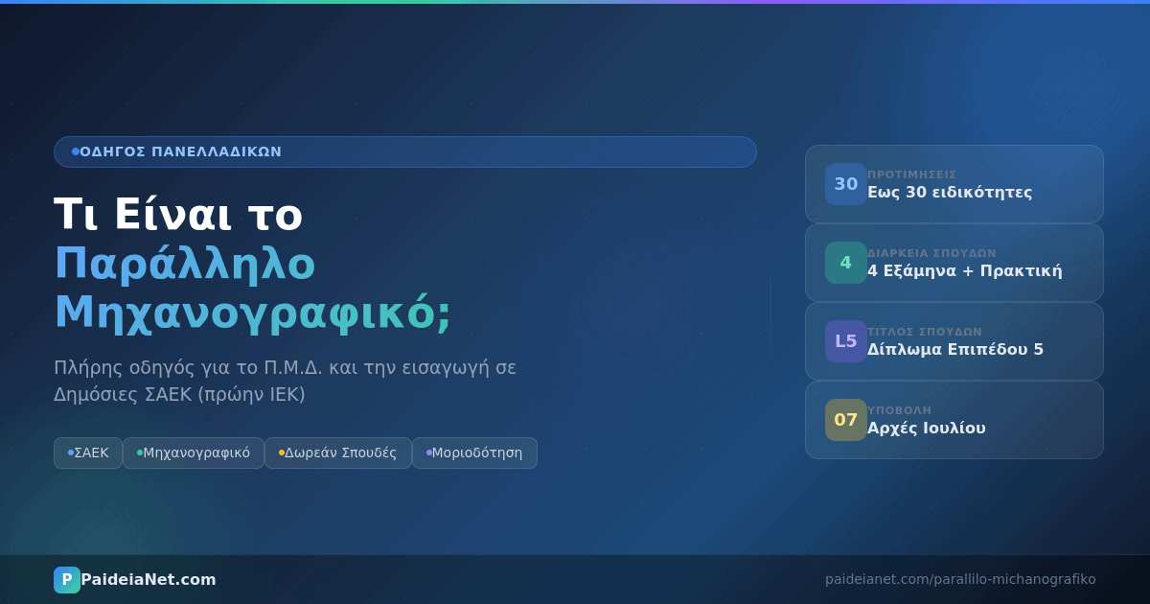Click the "Παράλληλο Μηχανογραφικό;" gradient heading

point(251,288)
